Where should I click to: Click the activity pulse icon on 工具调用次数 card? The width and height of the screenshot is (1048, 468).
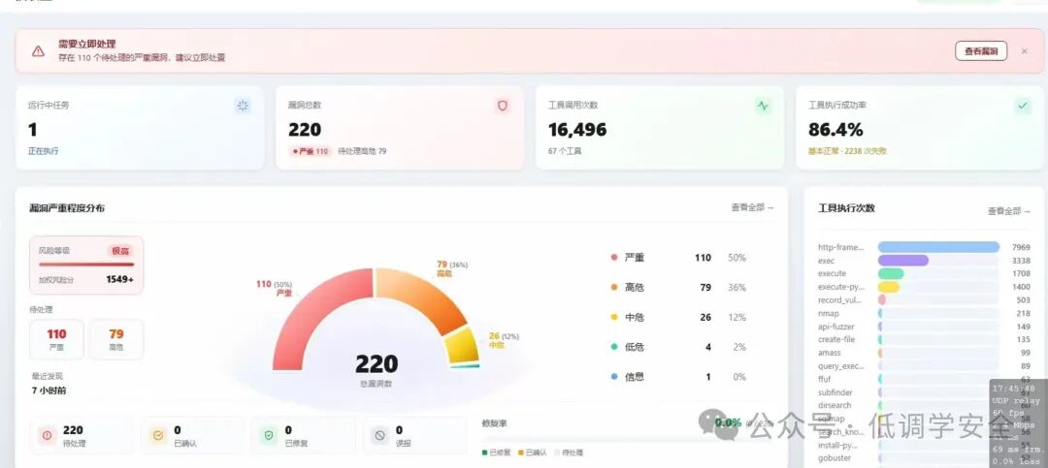[763, 106]
